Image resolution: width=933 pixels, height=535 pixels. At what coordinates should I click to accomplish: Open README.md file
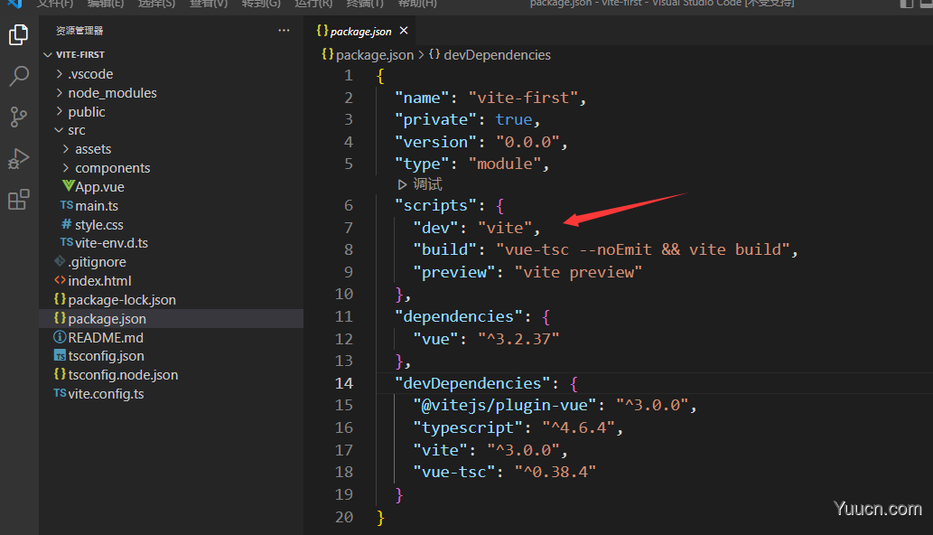coord(106,338)
